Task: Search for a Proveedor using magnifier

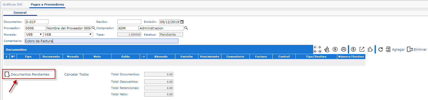Action: pyautogui.click(x=93, y=28)
